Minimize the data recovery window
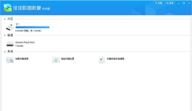 point(178,3)
